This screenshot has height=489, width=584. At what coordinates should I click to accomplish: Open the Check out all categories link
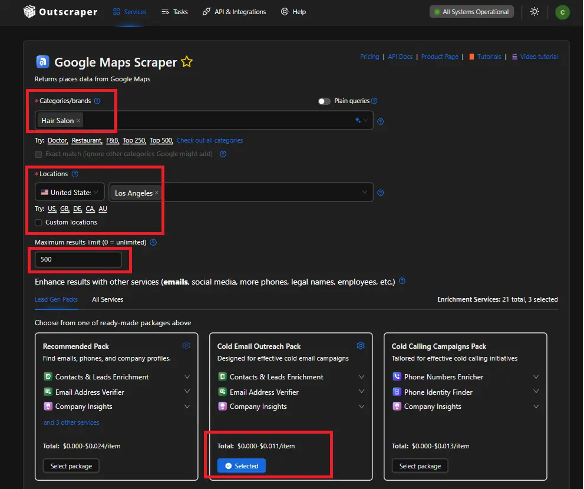[x=209, y=141]
